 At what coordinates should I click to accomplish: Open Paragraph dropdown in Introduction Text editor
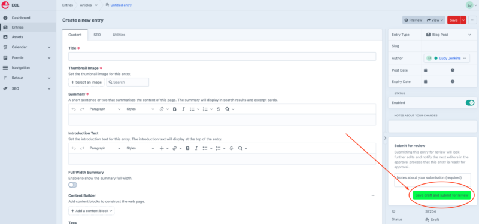coord(105,148)
